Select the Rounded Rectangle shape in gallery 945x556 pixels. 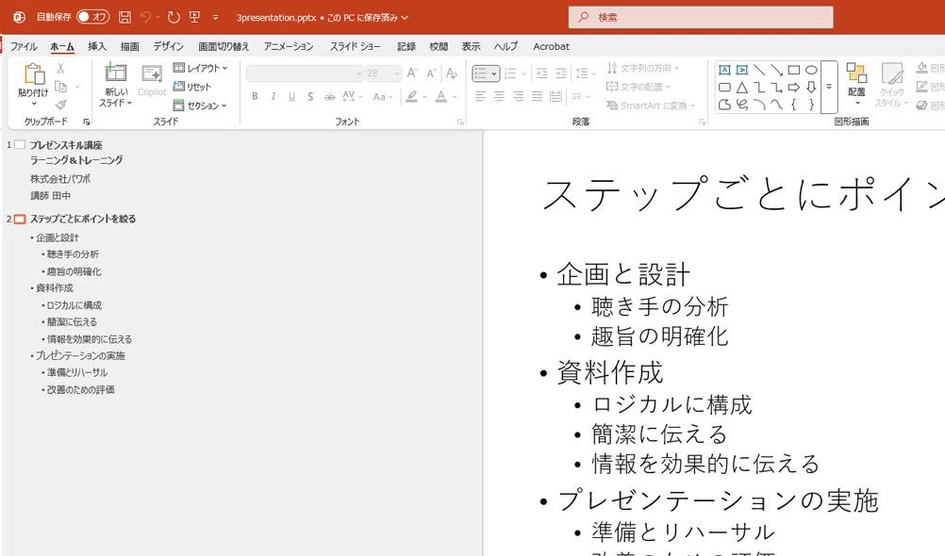[725, 88]
